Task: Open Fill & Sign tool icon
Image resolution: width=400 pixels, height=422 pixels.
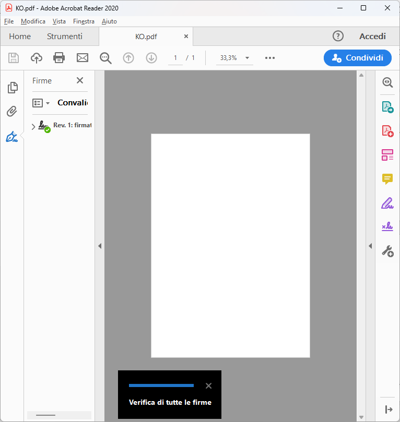Action: (387, 203)
